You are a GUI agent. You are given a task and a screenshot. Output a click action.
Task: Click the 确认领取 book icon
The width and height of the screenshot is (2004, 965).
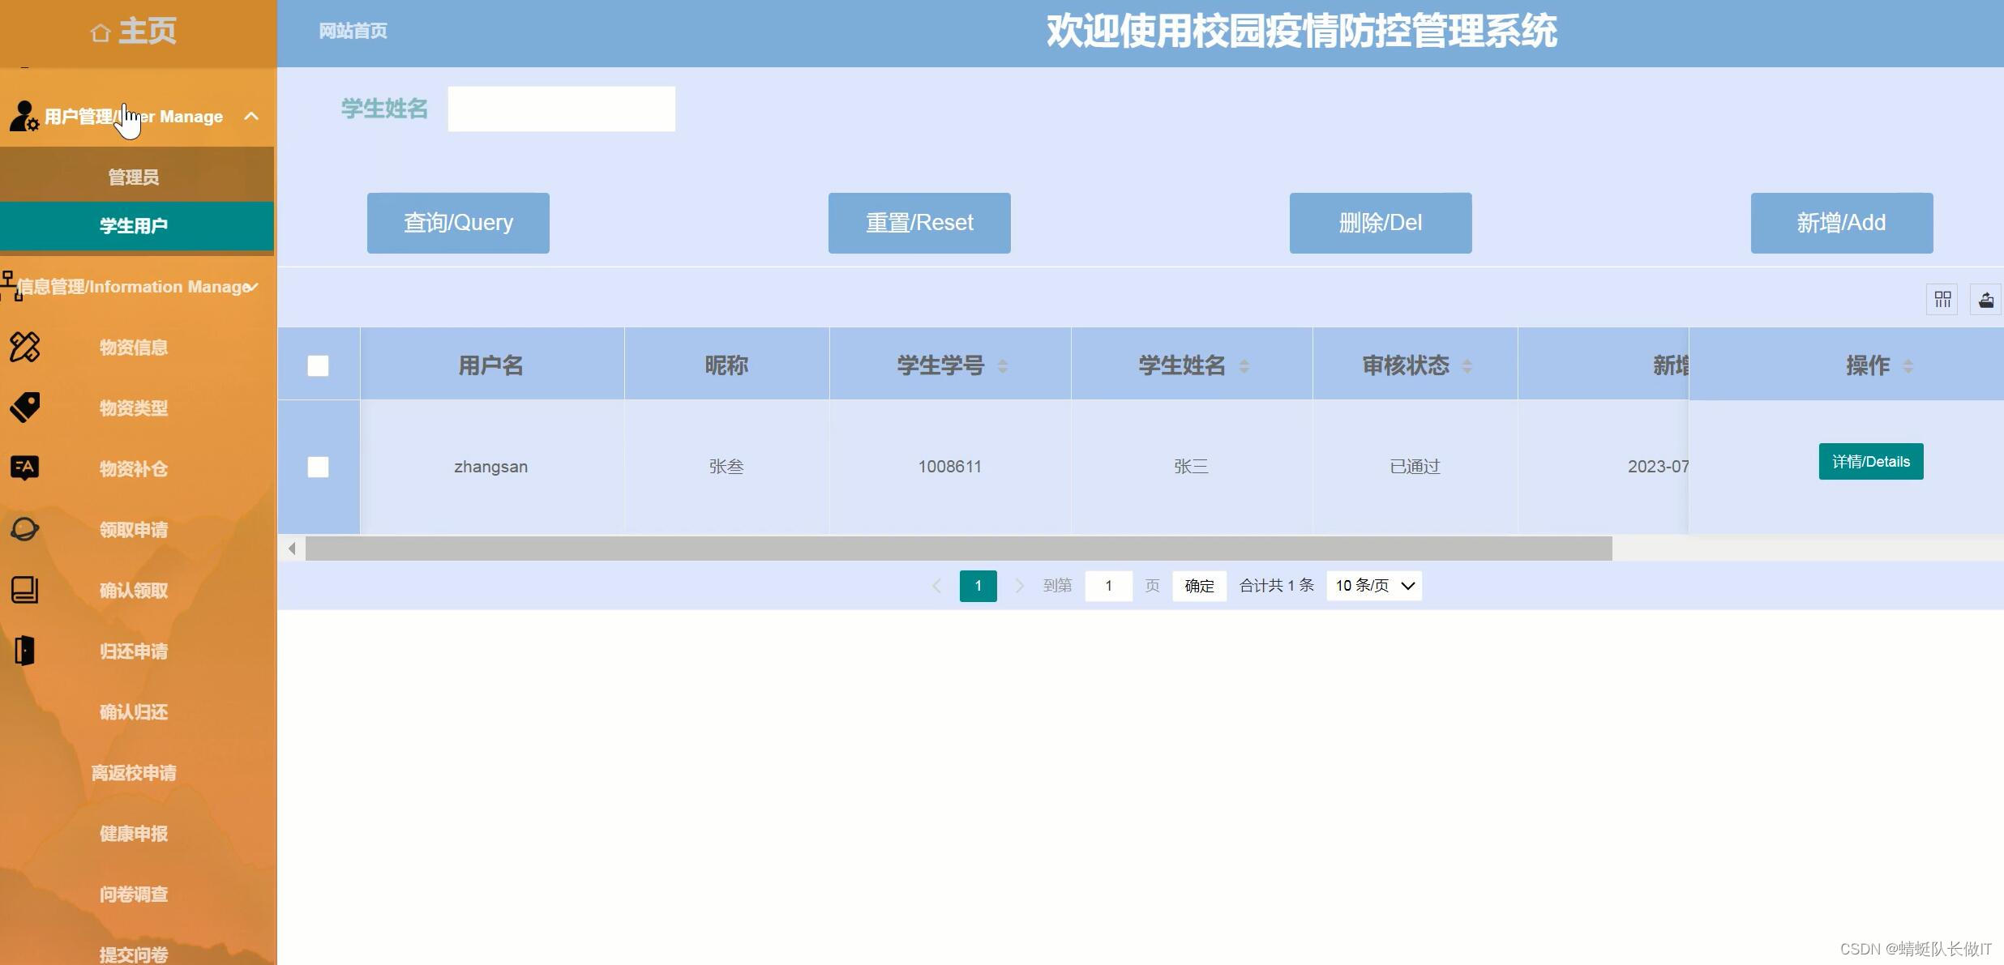(x=24, y=590)
